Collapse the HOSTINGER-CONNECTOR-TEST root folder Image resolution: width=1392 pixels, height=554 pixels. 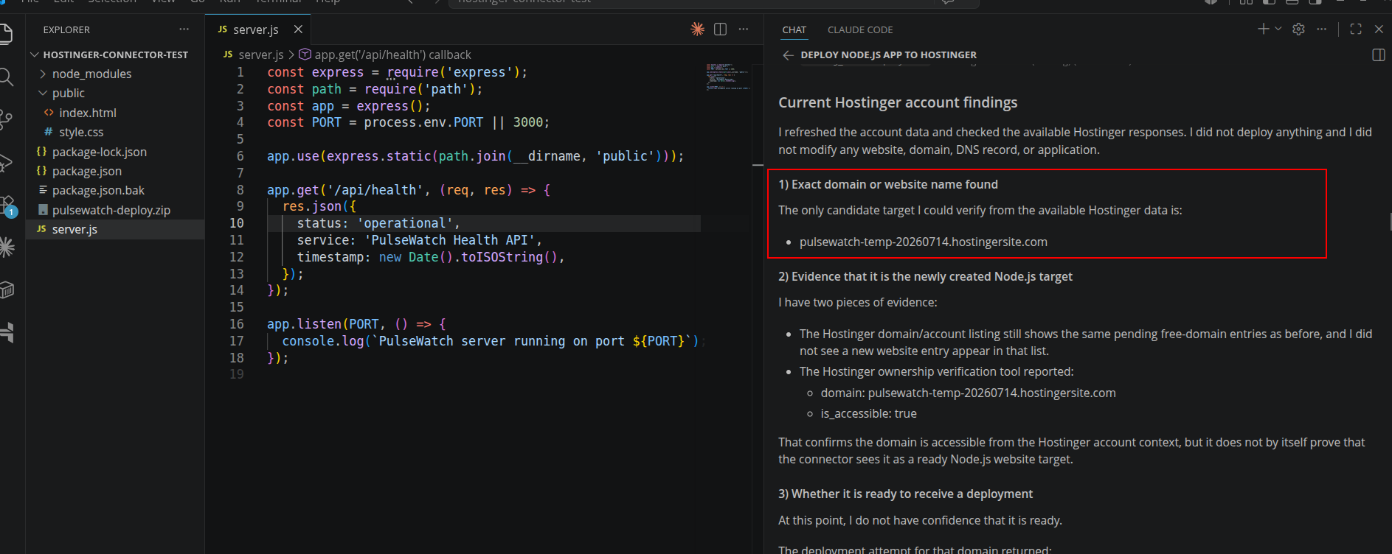tap(115, 55)
